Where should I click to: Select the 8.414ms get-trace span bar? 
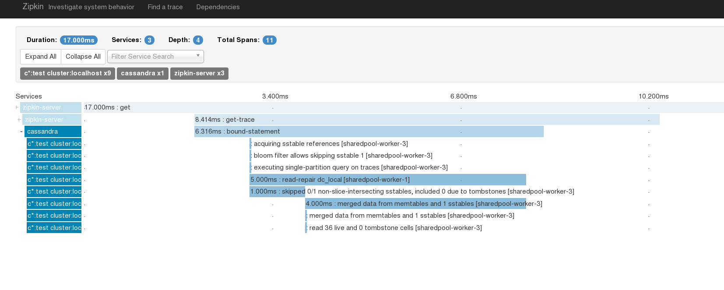427,120
